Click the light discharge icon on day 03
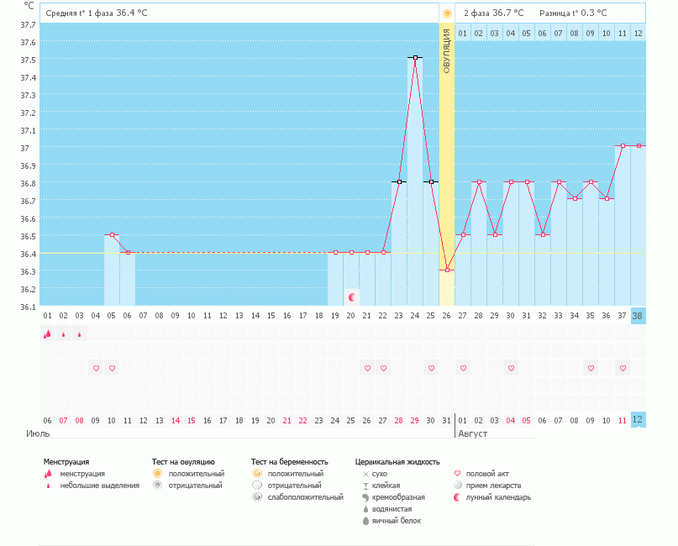The image size is (678, 546). coord(80,334)
